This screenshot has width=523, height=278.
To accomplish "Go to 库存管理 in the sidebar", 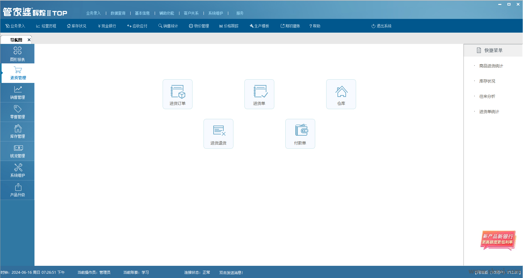I will coord(17,132).
